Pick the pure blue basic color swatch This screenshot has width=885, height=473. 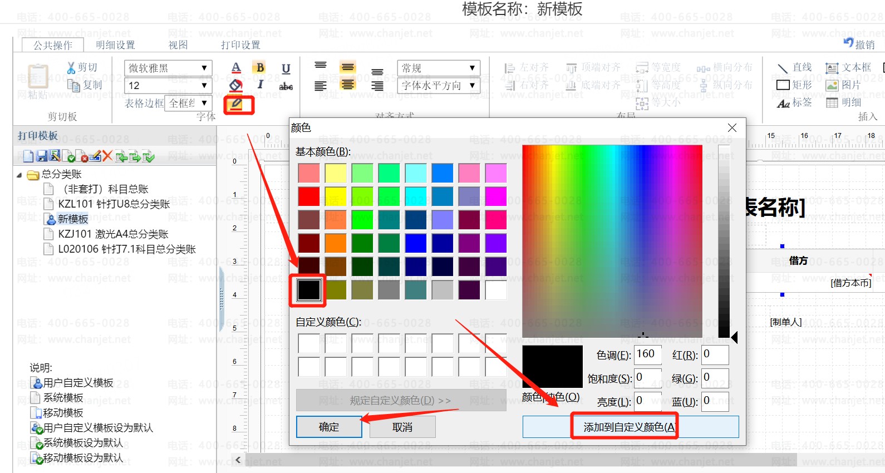tap(416, 243)
